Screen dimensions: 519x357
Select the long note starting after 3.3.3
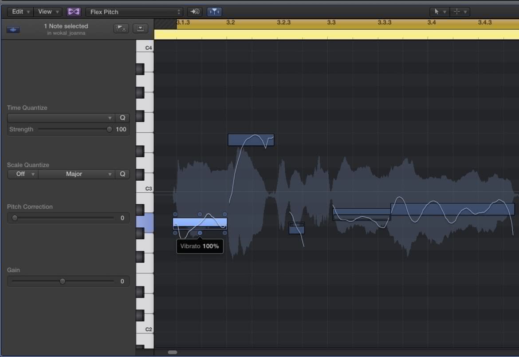click(452, 209)
